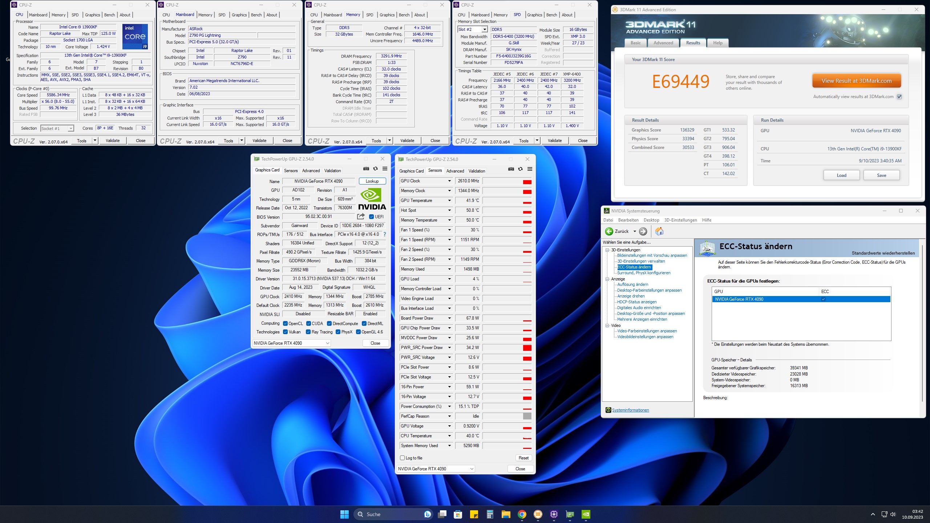The image size is (930, 523).
Task: Switch to GPU-Z from taskbar
Action: 570,514
